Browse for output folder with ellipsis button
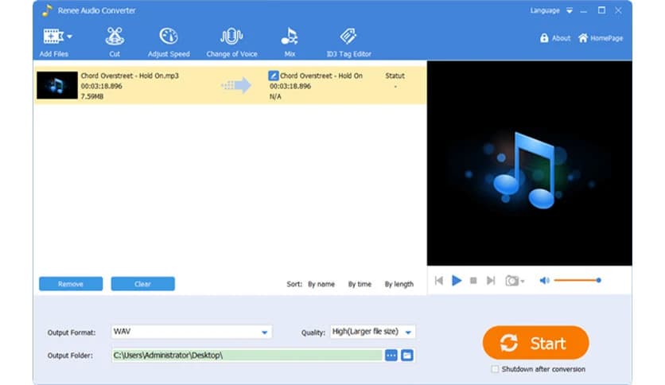The height and width of the screenshot is (385, 665). [391, 356]
